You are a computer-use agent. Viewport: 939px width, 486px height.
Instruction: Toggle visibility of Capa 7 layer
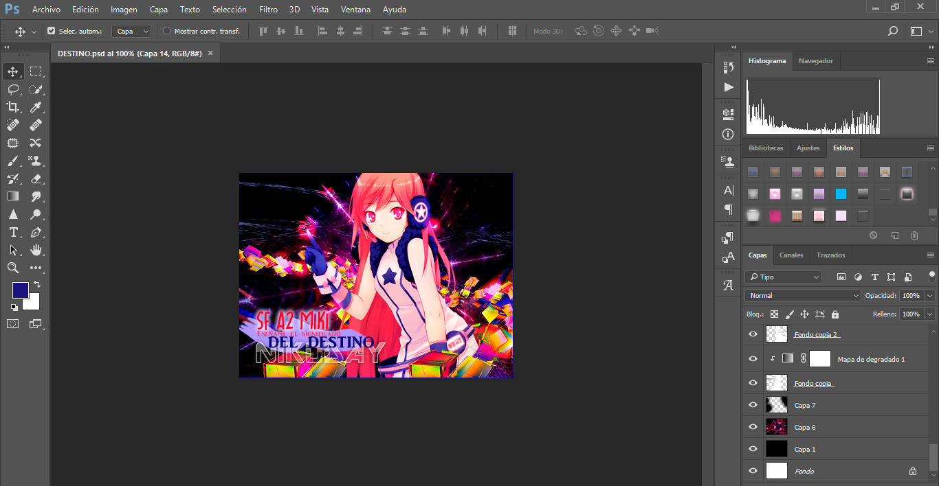point(753,405)
